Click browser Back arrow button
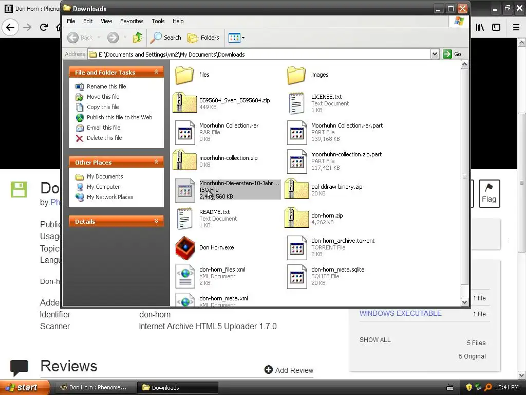Viewport: 526px width, 395px height. [10, 27]
